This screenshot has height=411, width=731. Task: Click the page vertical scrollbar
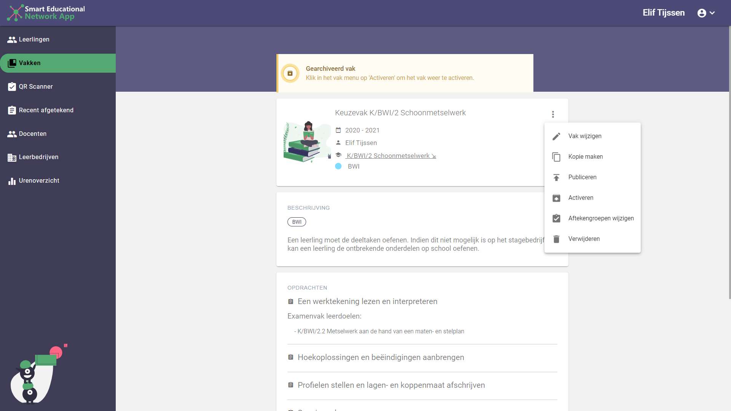pos(729,163)
